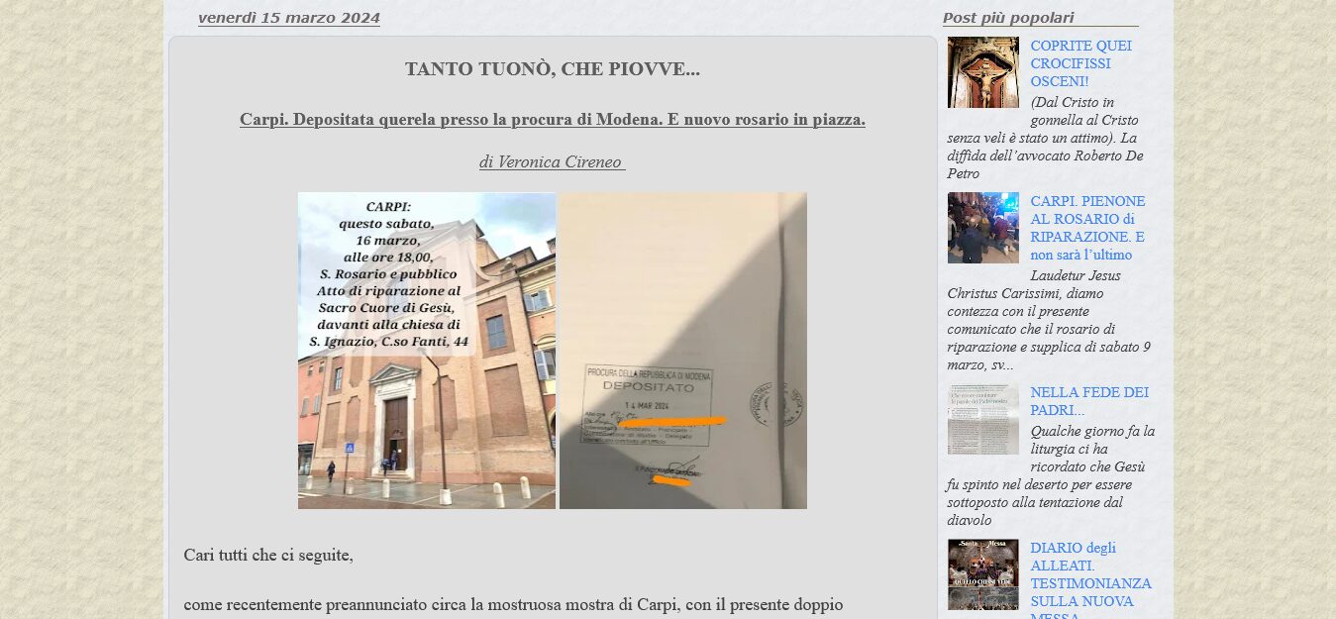Viewport: 1336px width, 619px height.
Task: Click the 'Qualche giorno fa la liturgia' excerpt
Action: point(1048,475)
